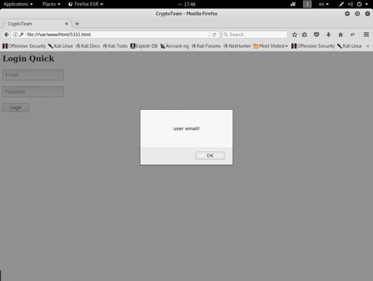The height and width of the screenshot is (281, 373).
Task: Click OK in the alert dialog
Action: click(210, 155)
